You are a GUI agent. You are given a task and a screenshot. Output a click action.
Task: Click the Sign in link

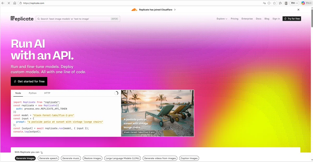(276, 19)
